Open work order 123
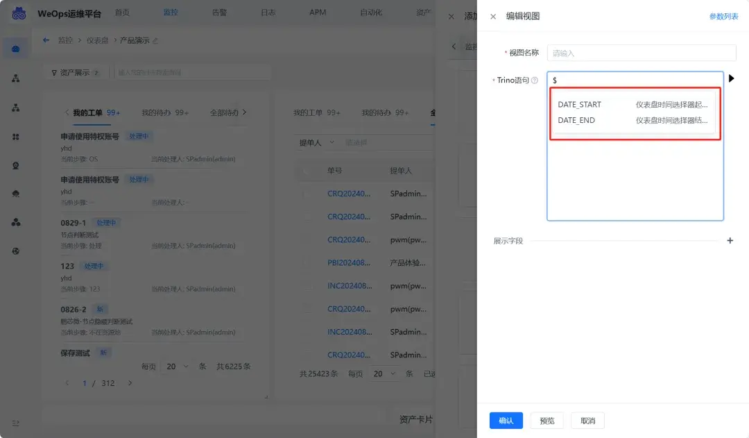This screenshot has height=438, width=749. pyautogui.click(x=67, y=267)
